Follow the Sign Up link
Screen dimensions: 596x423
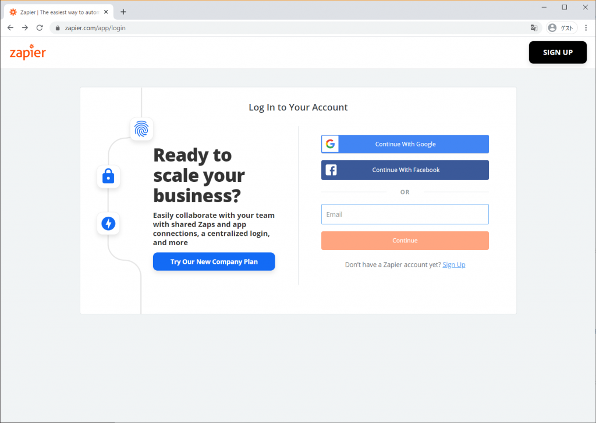[x=454, y=265]
